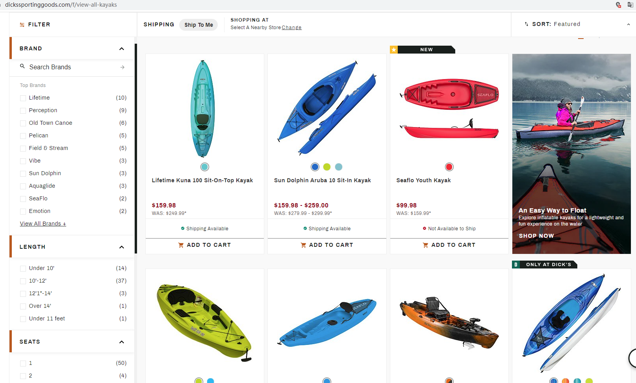This screenshot has height=383, width=636.
Task: Choose the lime green swatch for Aruba 10
Action: coord(327,167)
